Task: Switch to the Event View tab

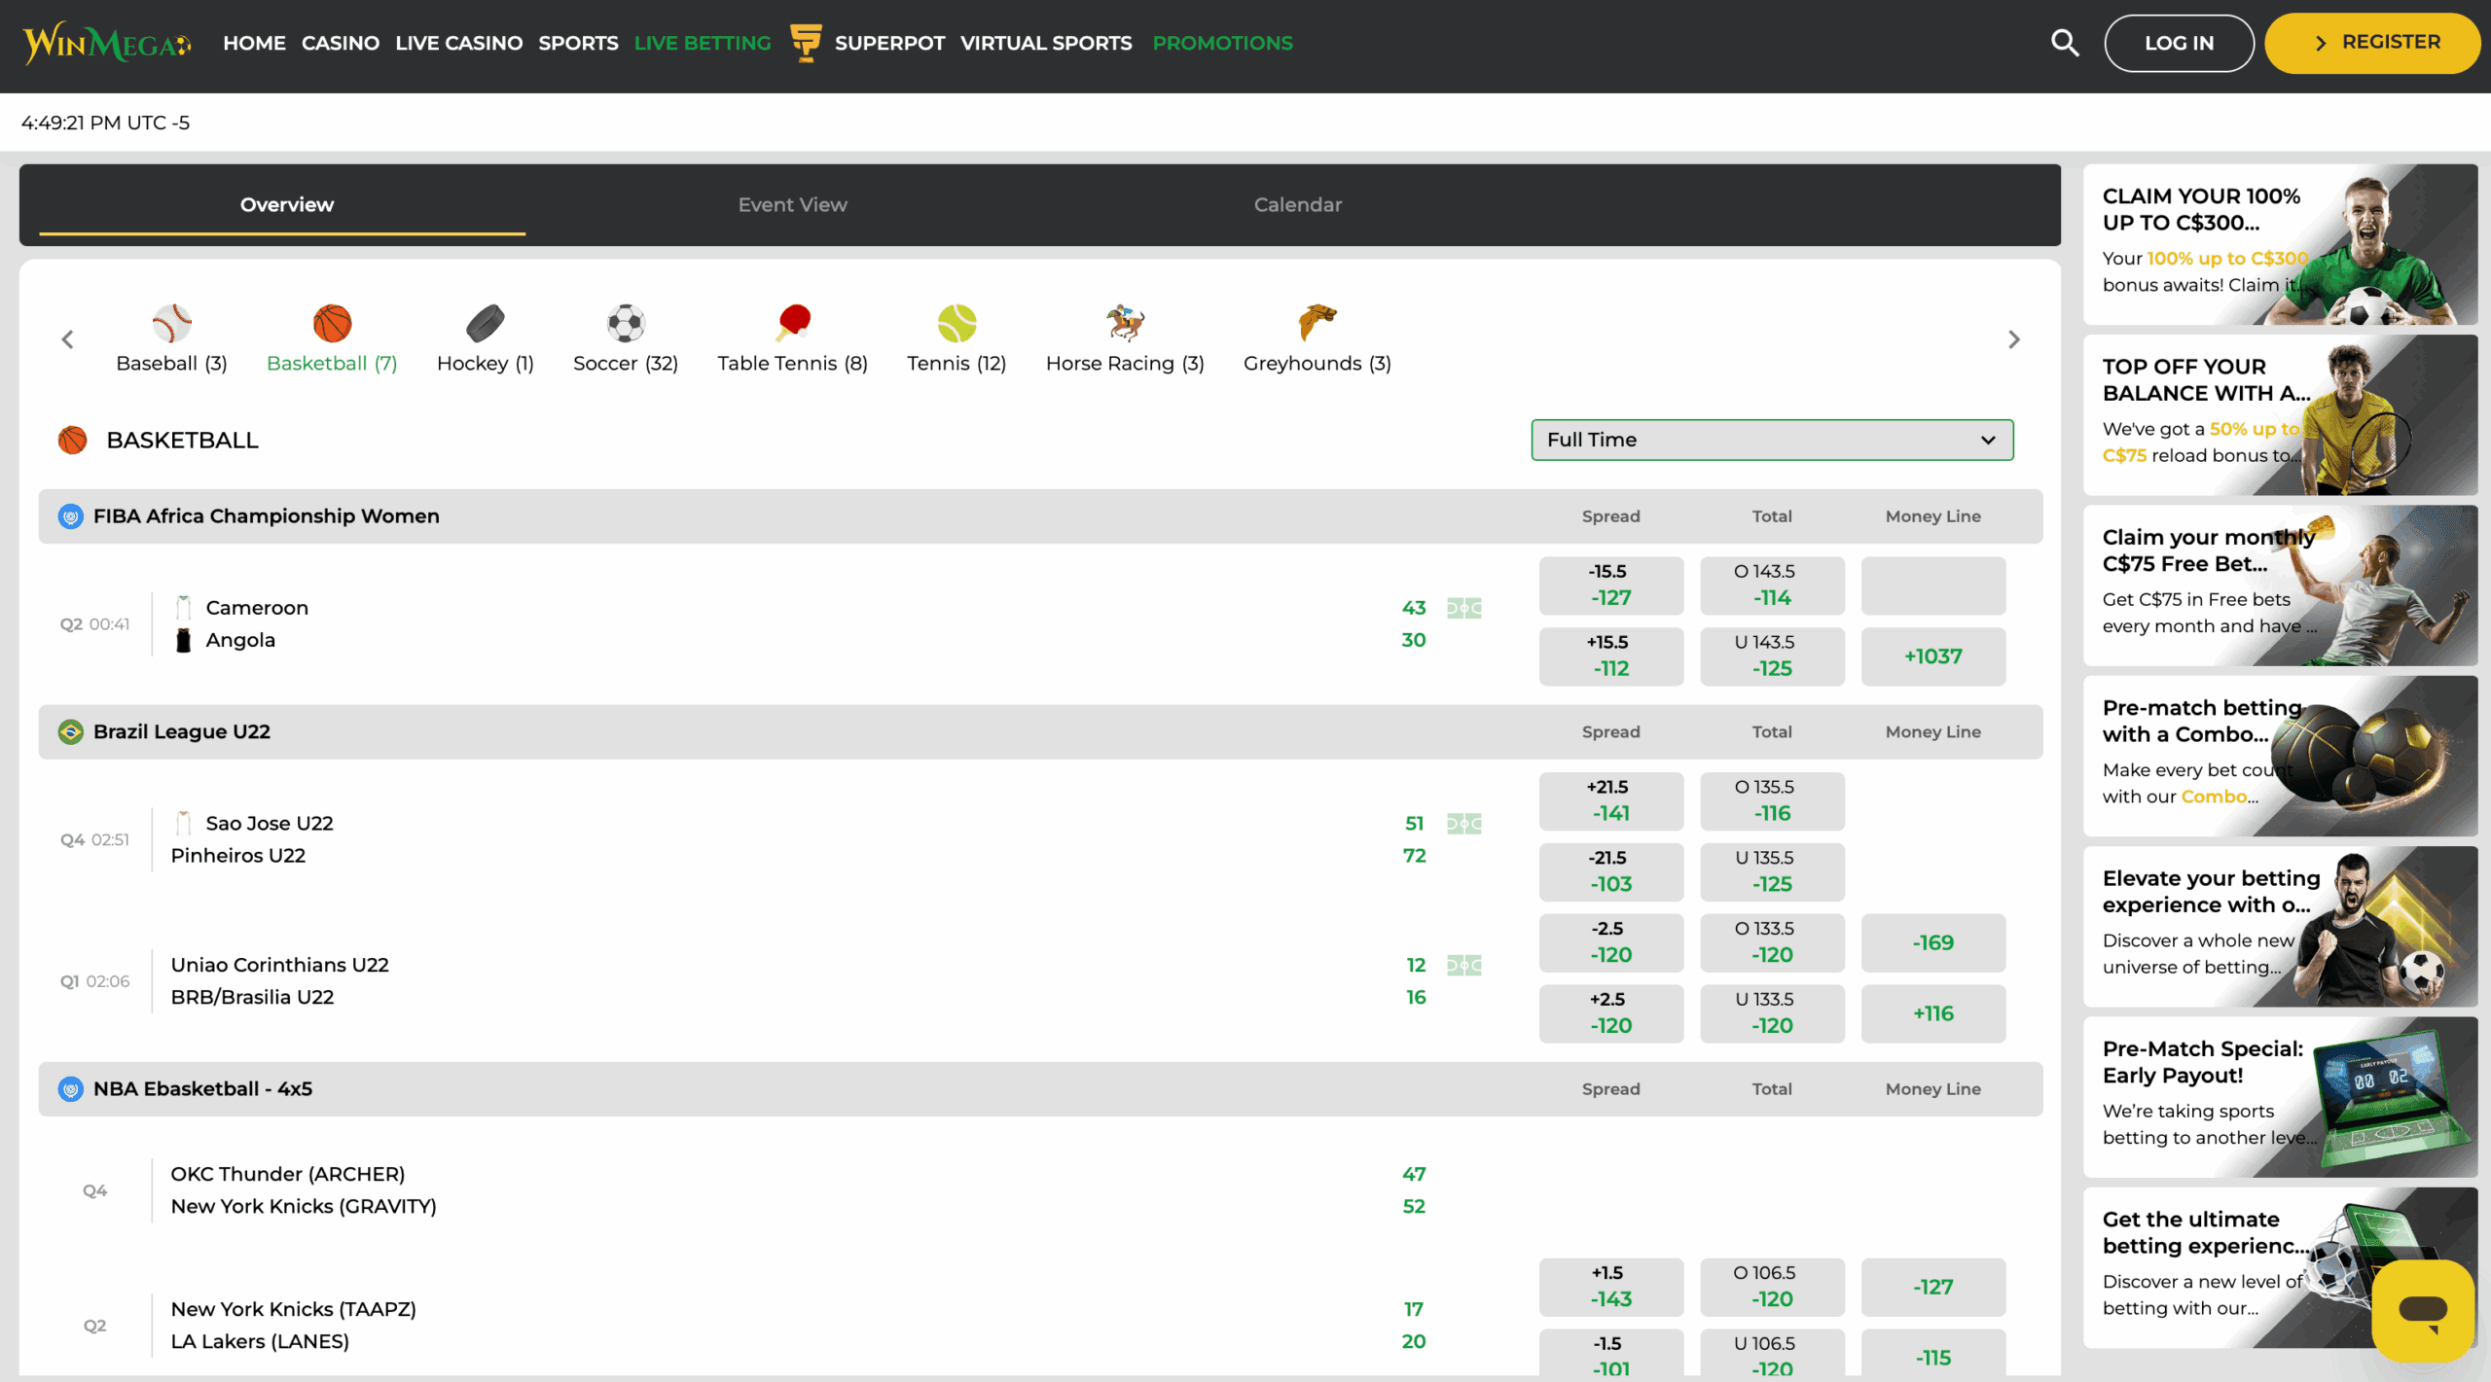Action: 792,205
